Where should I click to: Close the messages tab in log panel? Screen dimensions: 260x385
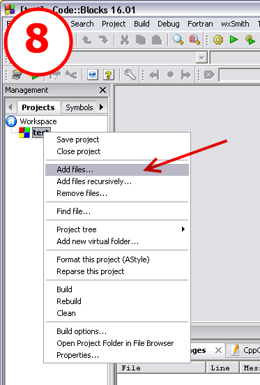218,350
